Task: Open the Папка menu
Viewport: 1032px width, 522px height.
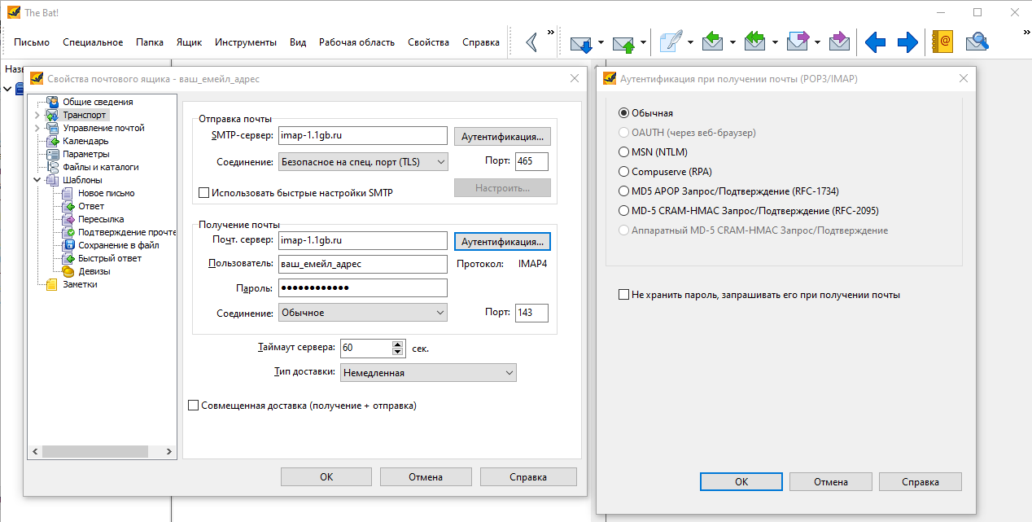Action: click(x=150, y=42)
